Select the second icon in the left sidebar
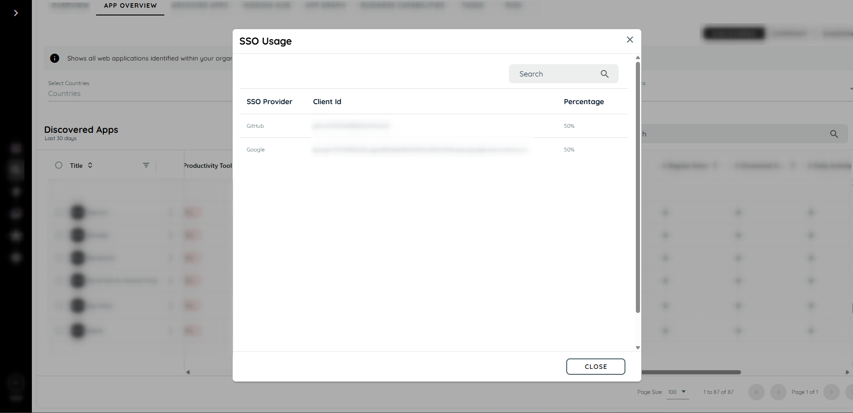Image resolution: width=853 pixels, height=413 pixels. 16,170
